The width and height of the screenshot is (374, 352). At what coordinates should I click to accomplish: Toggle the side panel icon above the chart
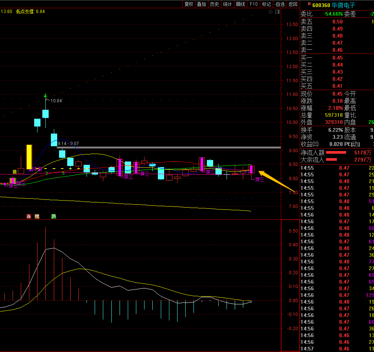[277, 12]
